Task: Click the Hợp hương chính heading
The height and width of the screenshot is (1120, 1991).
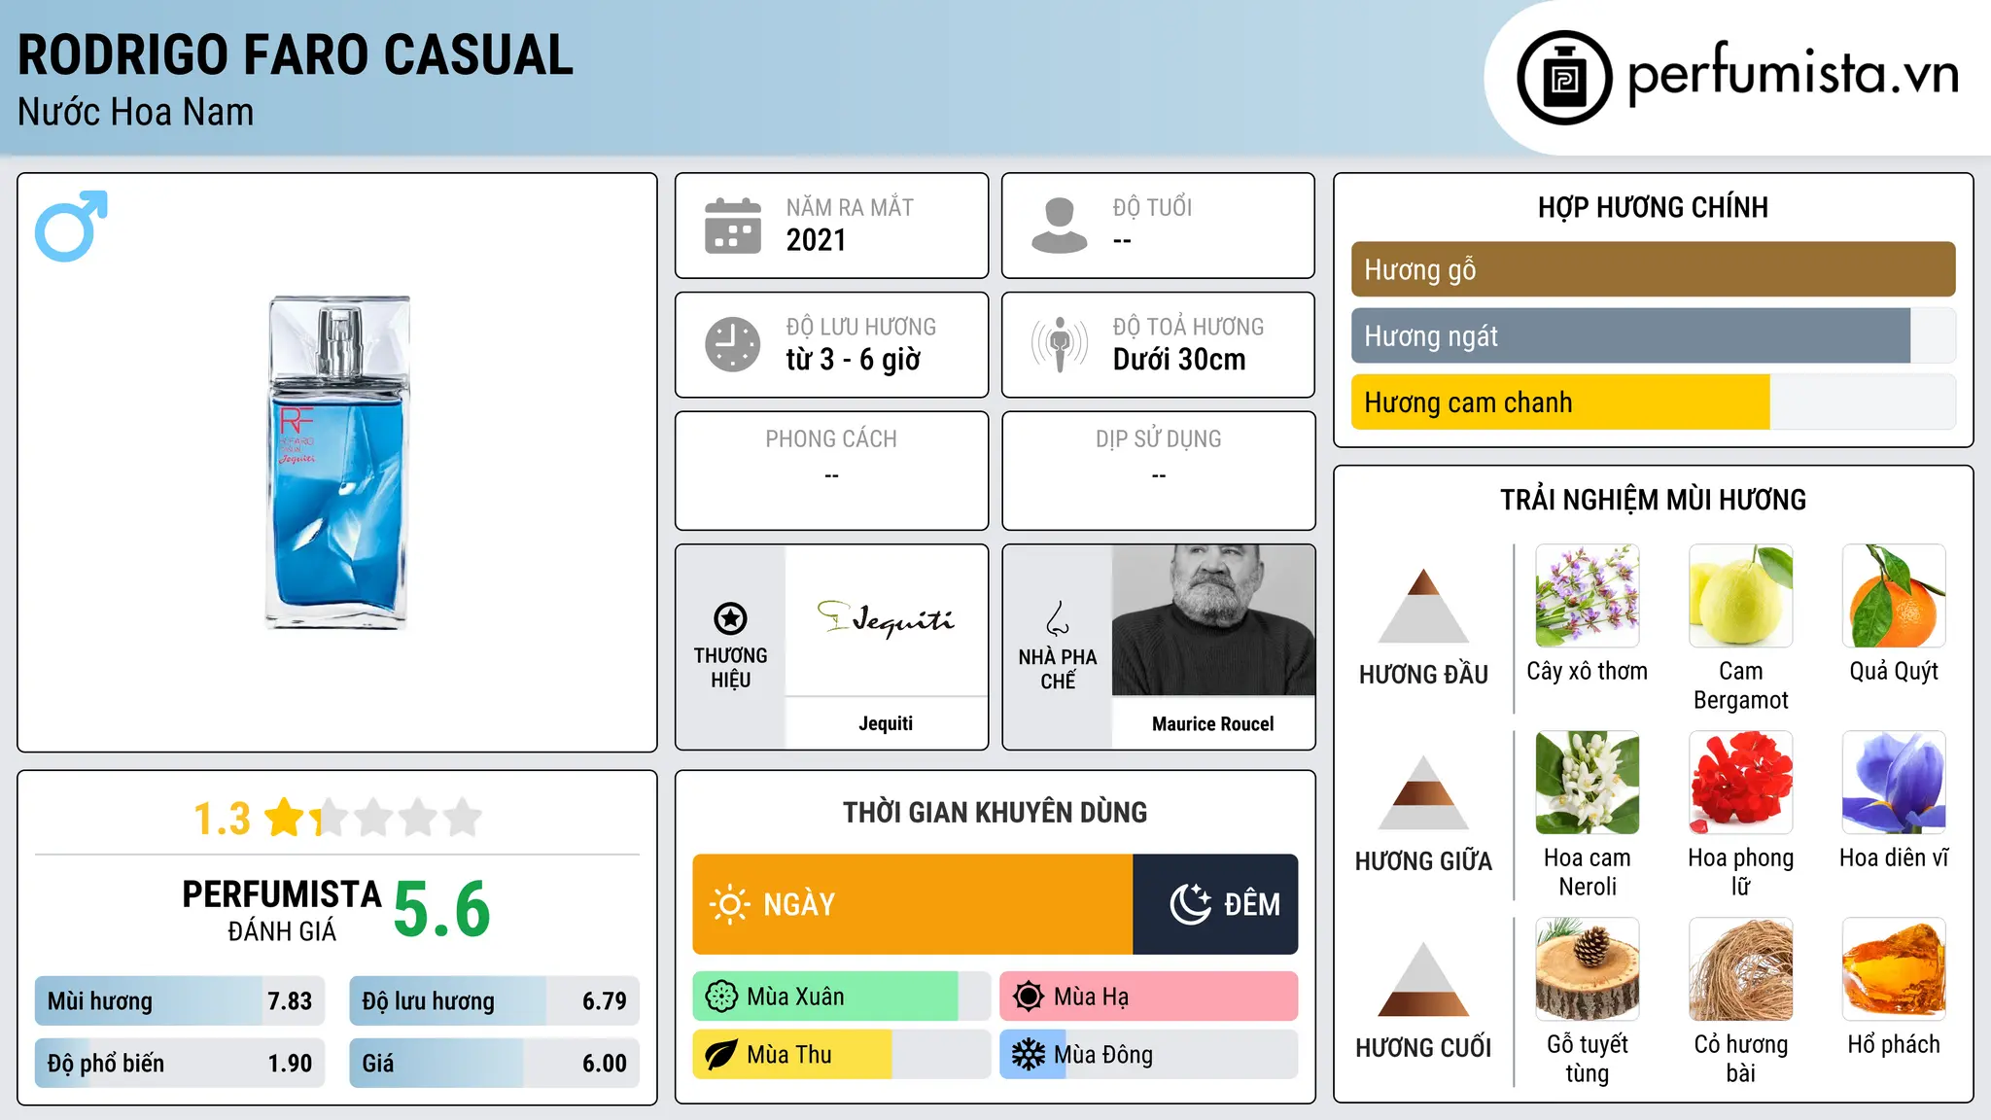Action: click(x=1653, y=207)
